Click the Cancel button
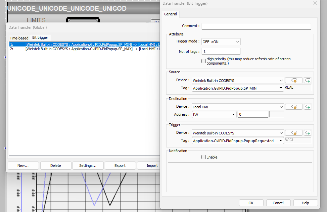The width and height of the screenshot is (327, 212). [278, 203]
